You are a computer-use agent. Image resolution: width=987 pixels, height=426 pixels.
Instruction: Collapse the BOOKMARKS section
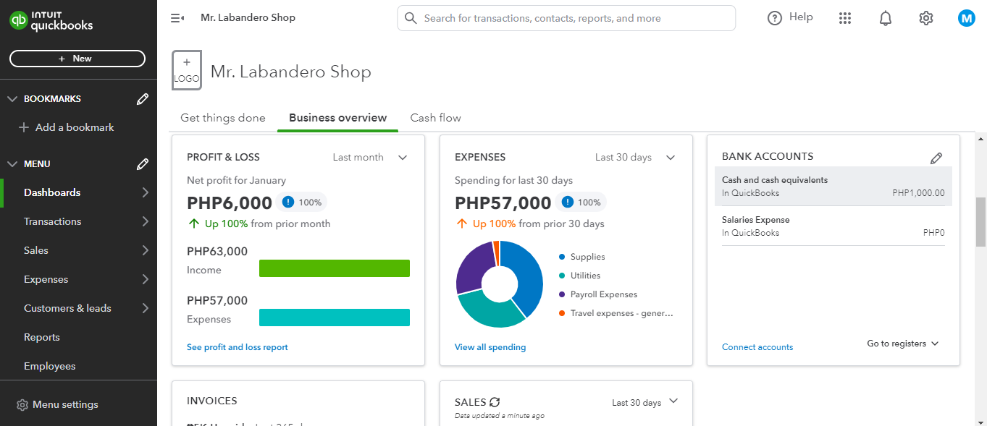pyautogui.click(x=12, y=99)
